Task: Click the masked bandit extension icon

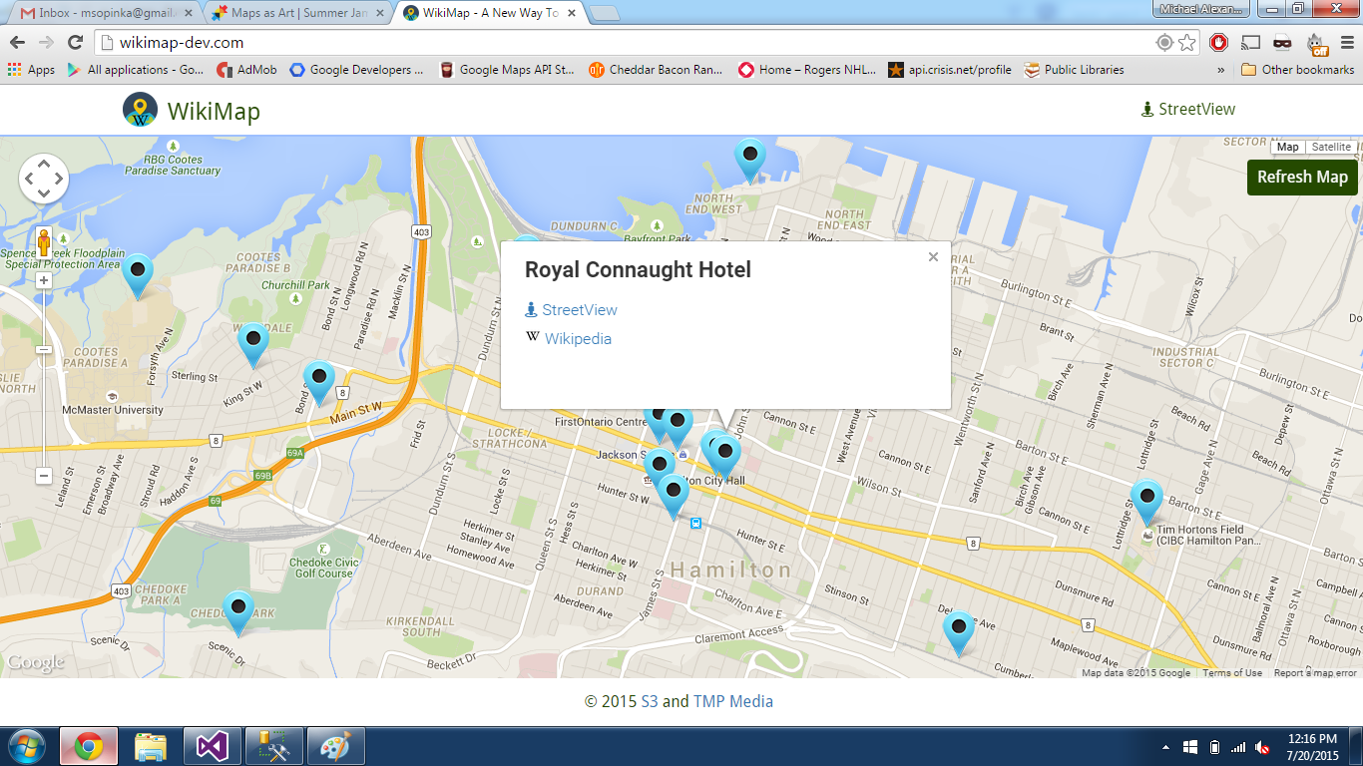Action: 1282,42
